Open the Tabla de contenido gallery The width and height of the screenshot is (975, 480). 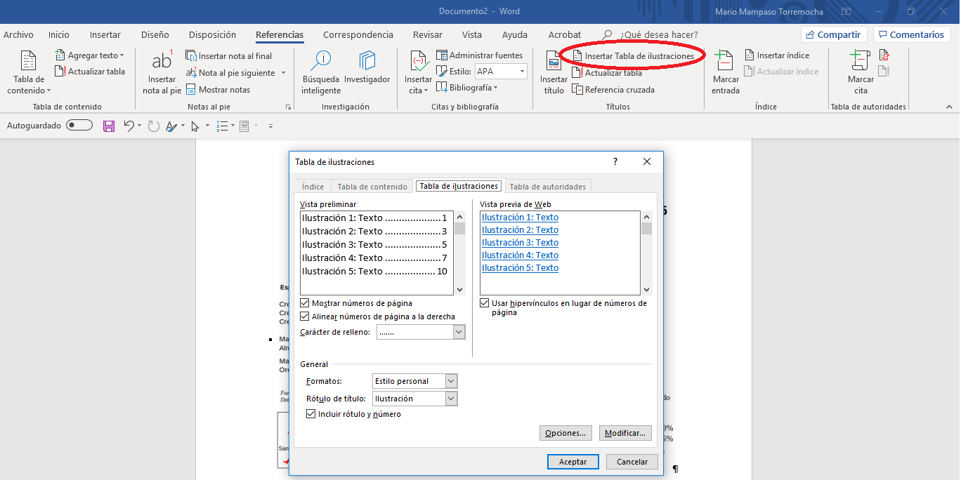pos(28,73)
